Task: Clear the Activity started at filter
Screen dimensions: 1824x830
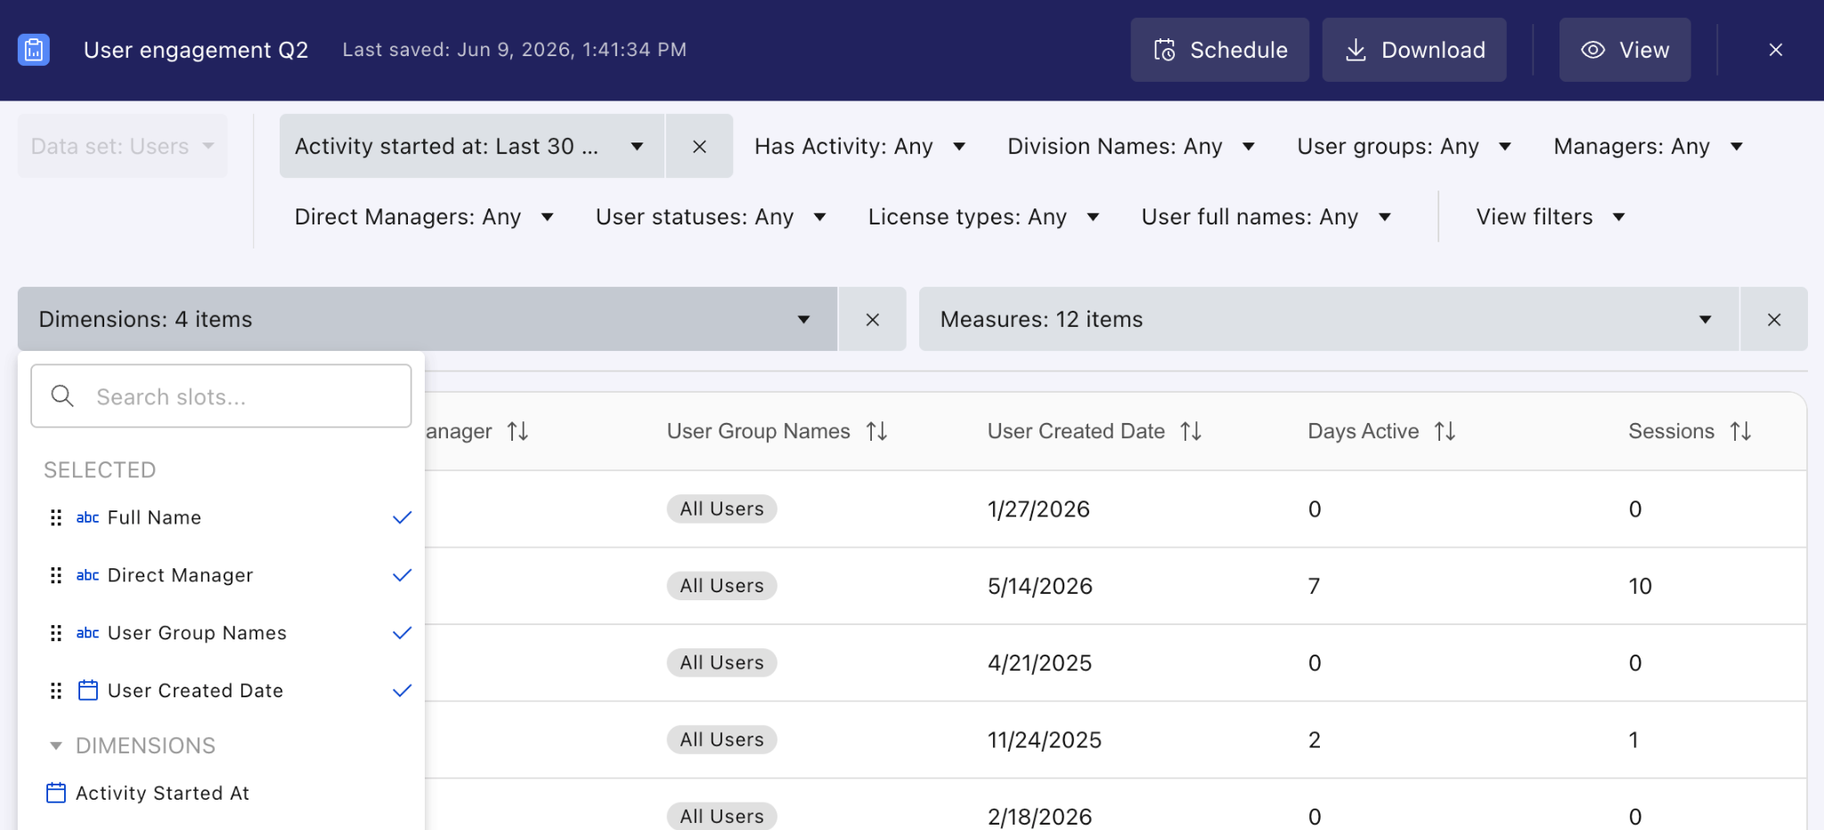Action: (x=699, y=146)
